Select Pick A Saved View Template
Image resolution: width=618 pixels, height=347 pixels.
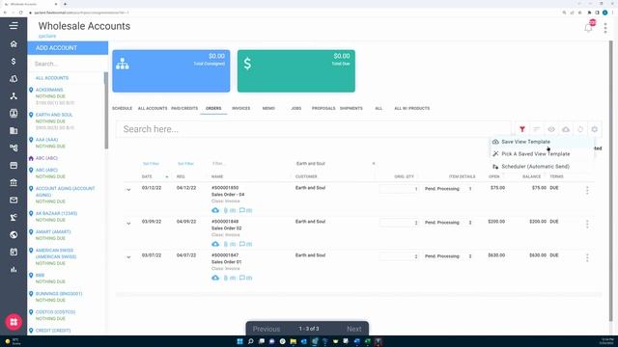536,154
